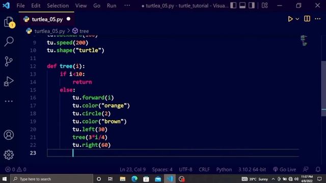
Task: Click Ln 23, Col 9 status entry
Action: [x=132, y=169]
